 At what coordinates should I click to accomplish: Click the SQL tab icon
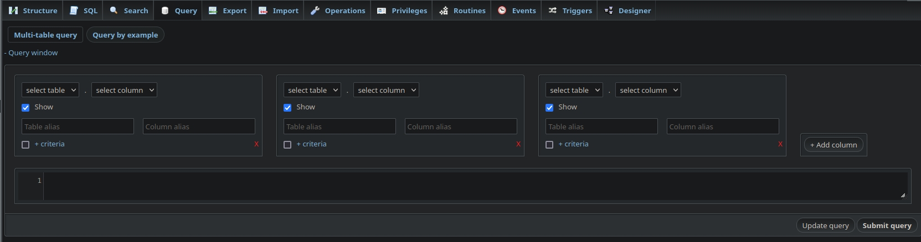click(74, 10)
